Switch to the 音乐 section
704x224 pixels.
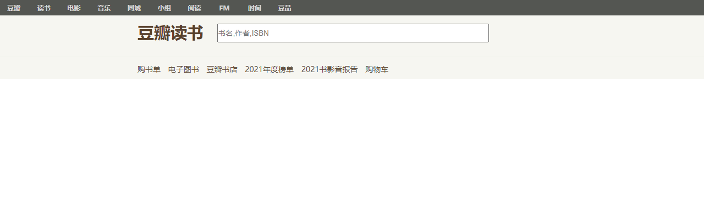point(104,8)
